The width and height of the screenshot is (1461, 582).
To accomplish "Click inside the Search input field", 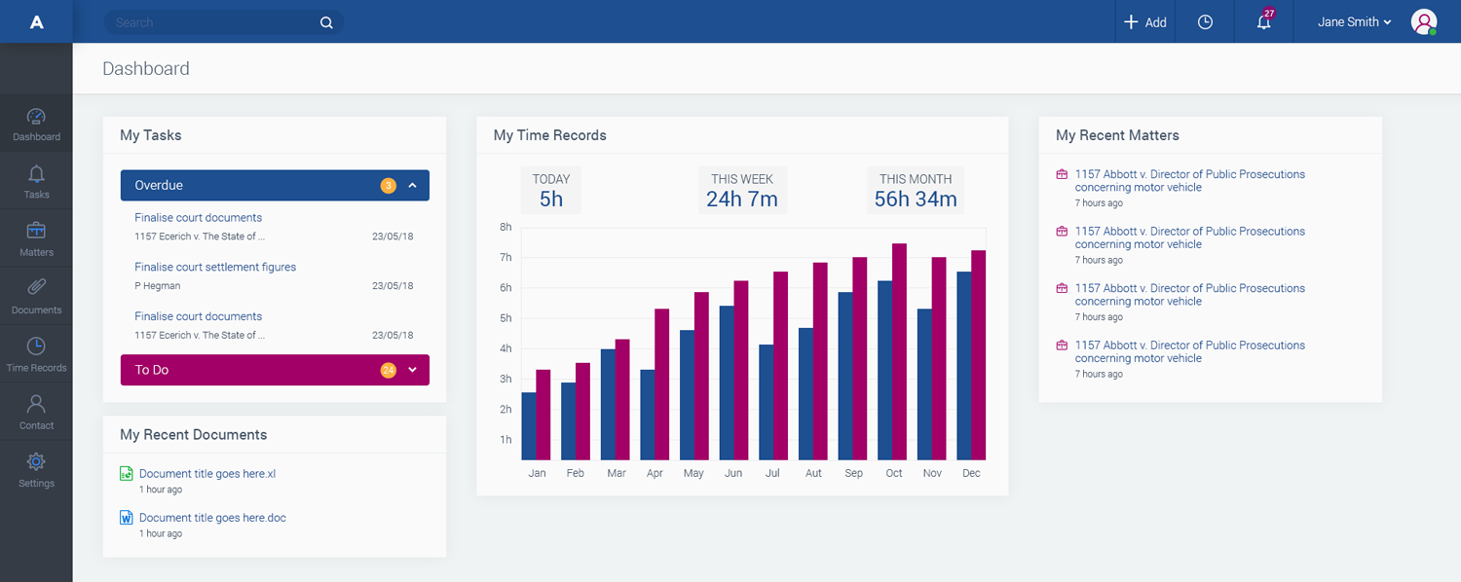I will (x=214, y=22).
